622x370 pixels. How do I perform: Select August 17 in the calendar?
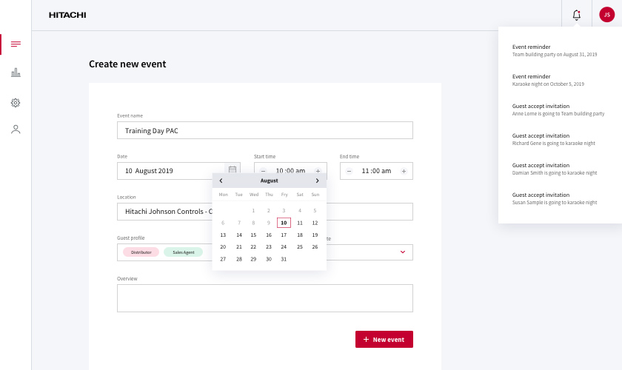[284, 235]
